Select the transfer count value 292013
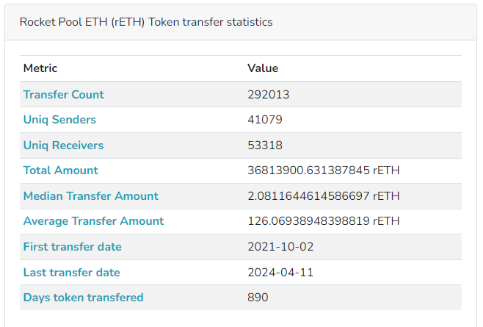This screenshot has height=327, width=483. pyautogui.click(x=269, y=94)
